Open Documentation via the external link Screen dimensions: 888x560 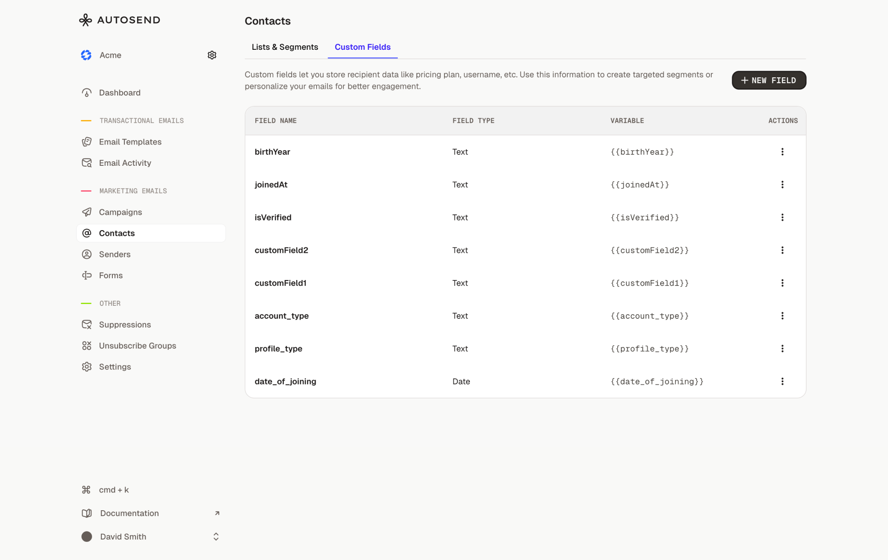pyautogui.click(x=217, y=513)
